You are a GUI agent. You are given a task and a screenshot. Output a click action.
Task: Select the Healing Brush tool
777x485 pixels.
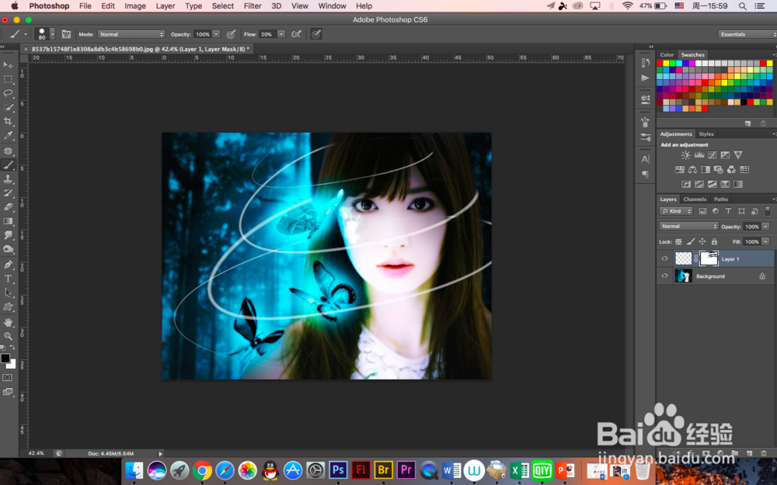pyautogui.click(x=8, y=151)
